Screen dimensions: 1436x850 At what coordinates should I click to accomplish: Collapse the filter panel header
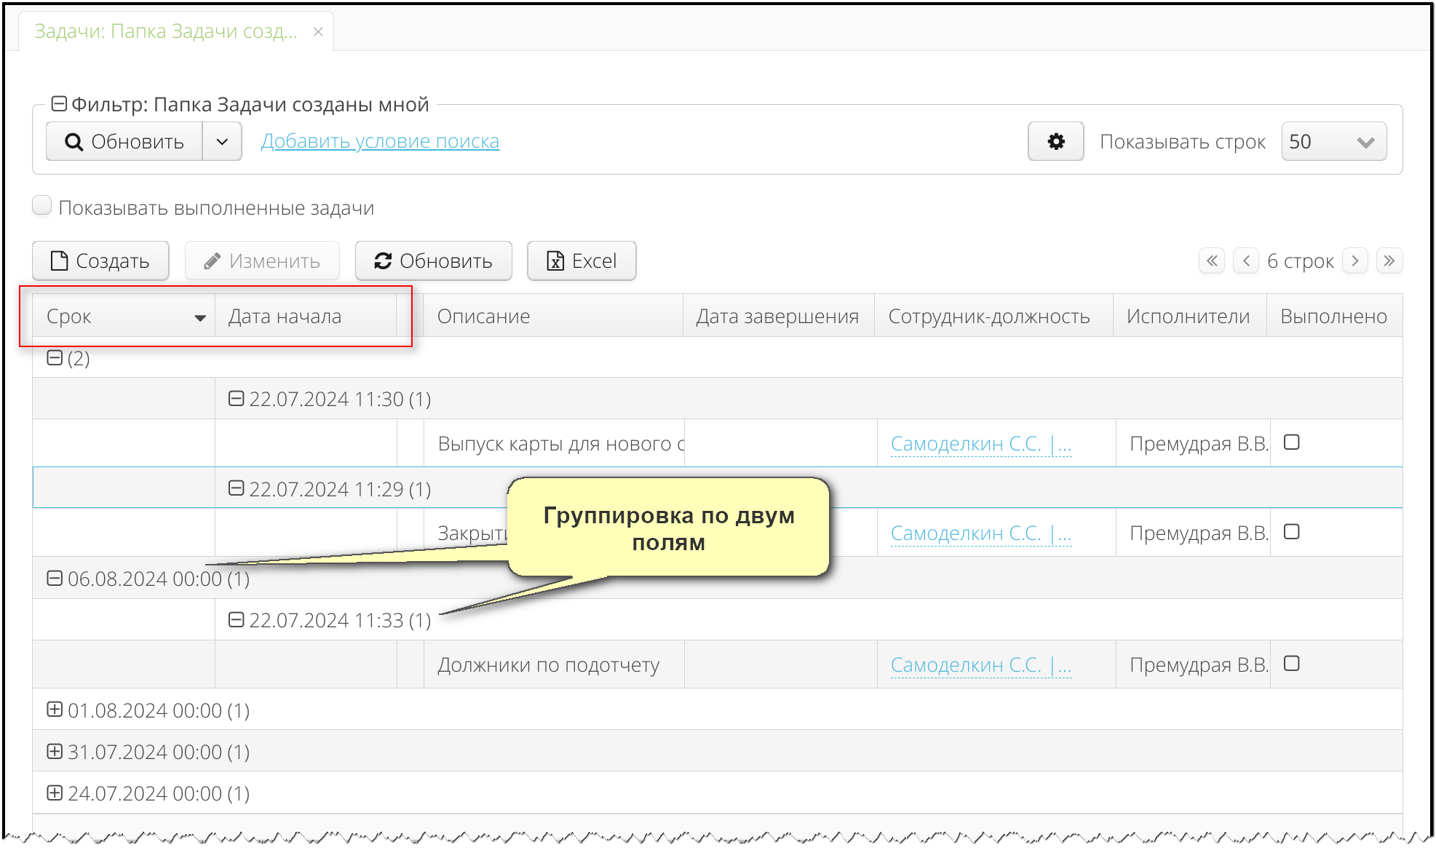click(x=59, y=103)
